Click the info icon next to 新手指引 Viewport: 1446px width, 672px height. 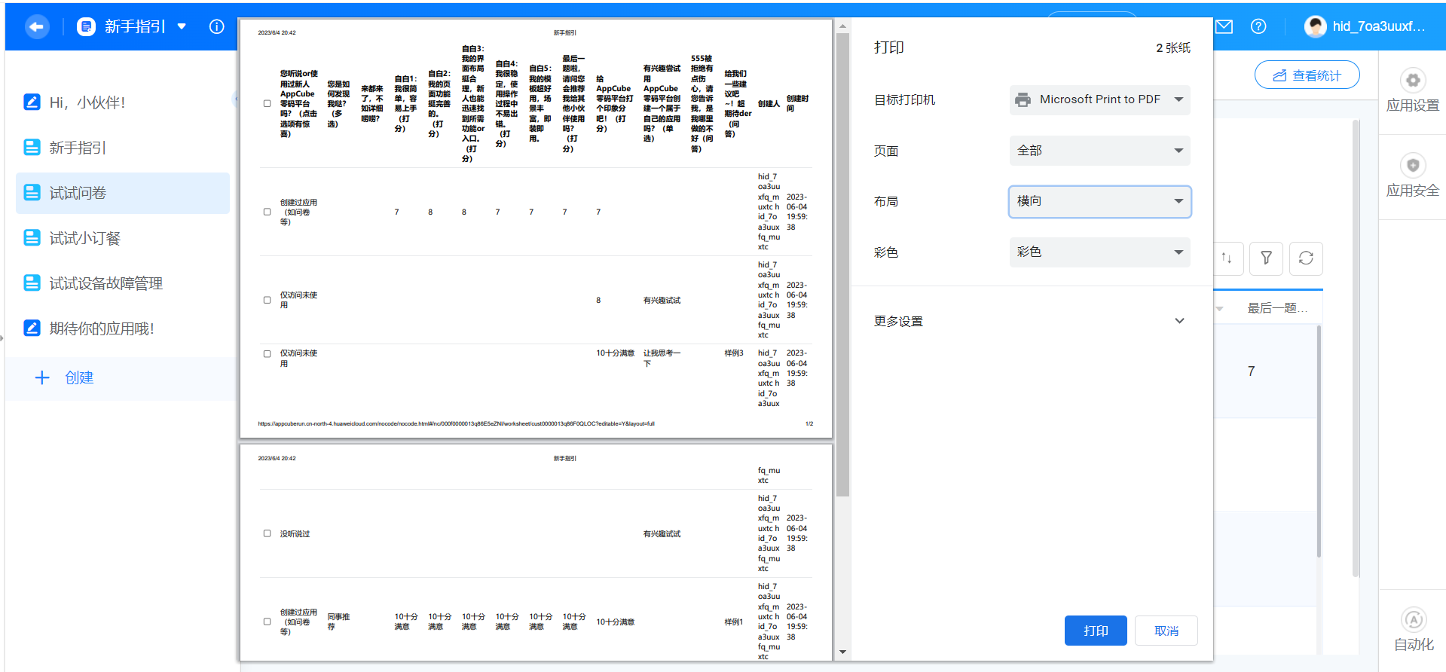click(x=217, y=26)
